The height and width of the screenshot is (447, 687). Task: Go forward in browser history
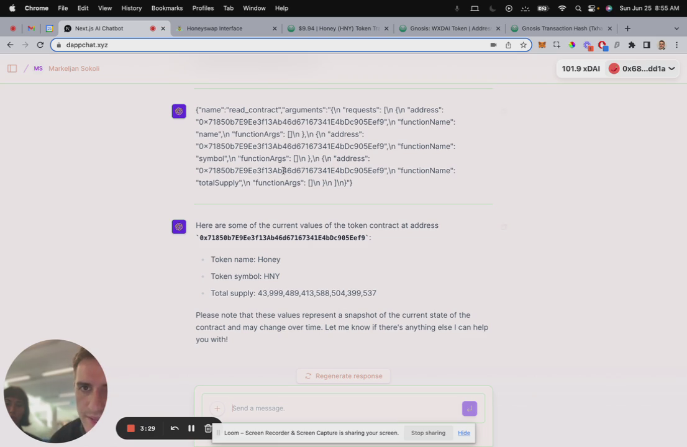click(x=25, y=45)
